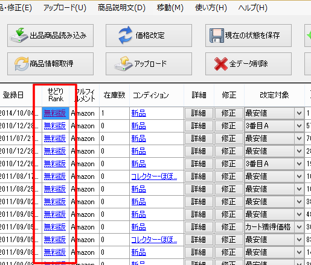
Task: Expand 3番目A dropdown in 2010/12/28 row
Action: coord(299,126)
